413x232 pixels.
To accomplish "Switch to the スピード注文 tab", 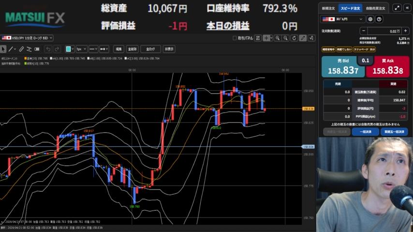I will [350, 8].
